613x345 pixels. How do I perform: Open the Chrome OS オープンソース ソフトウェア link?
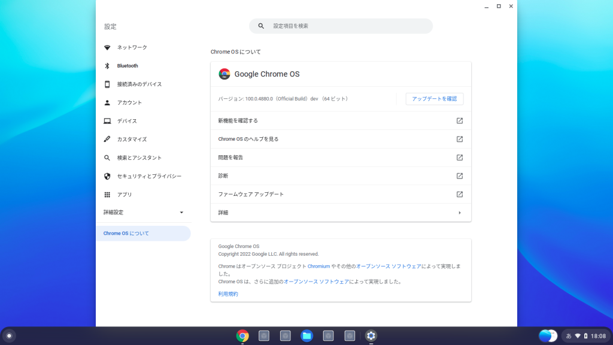tap(316, 282)
